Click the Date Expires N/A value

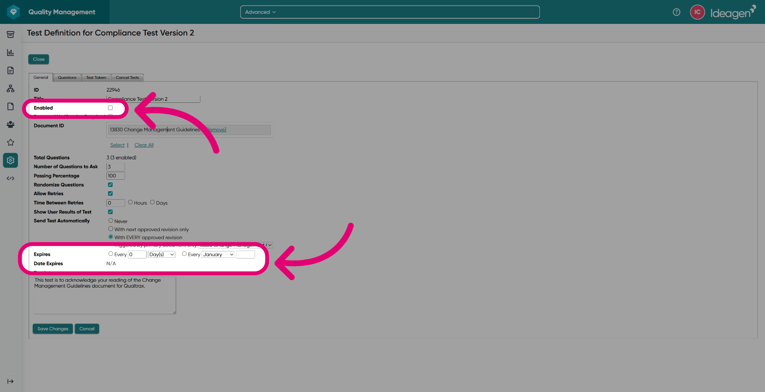coord(111,263)
